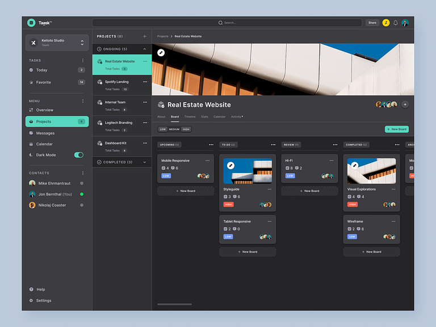436x327 pixels.
Task: Add member with plus icon near avatars
Action: [405, 104]
